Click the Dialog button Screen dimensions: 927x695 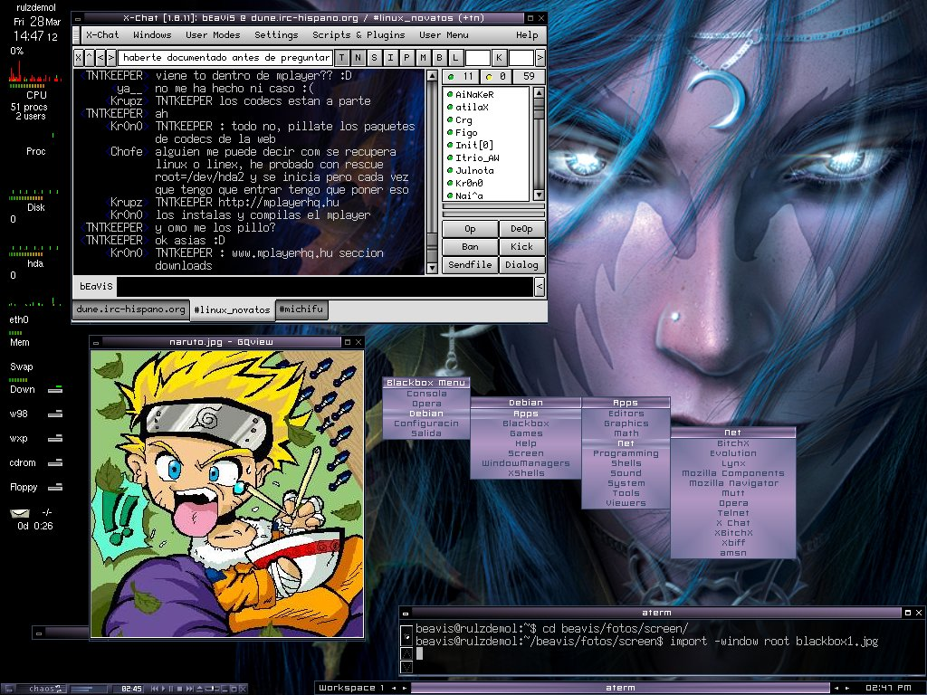[x=521, y=265]
